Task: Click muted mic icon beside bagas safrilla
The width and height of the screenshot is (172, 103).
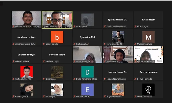Action: [44, 44]
